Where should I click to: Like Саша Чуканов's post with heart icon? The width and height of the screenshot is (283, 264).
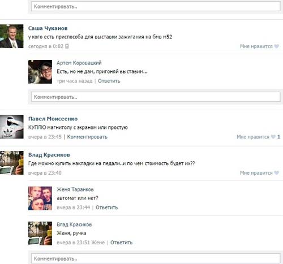[x=276, y=46]
